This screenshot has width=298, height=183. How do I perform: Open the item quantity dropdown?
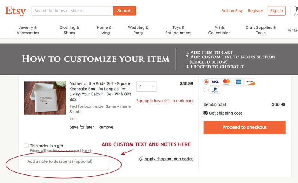coord(146,86)
